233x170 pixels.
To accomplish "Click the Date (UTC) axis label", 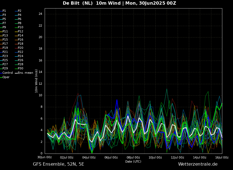I will tap(133, 161).
